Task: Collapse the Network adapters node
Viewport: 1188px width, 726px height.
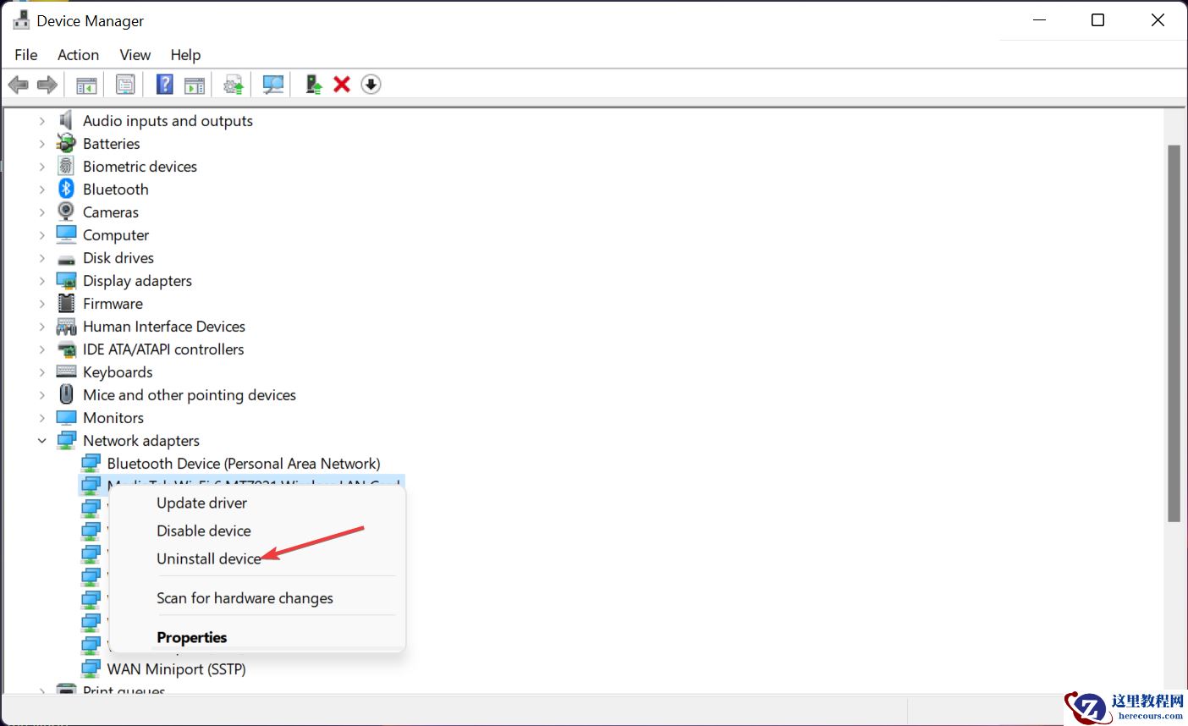Action: click(x=42, y=441)
